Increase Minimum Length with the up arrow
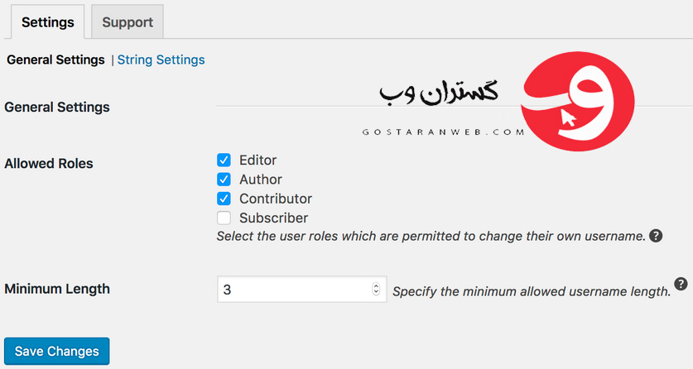Viewport: 693px width, 369px height. tap(376, 286)
